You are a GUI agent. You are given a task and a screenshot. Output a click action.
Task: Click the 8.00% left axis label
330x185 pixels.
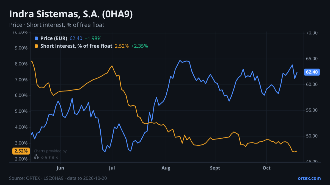21,64
